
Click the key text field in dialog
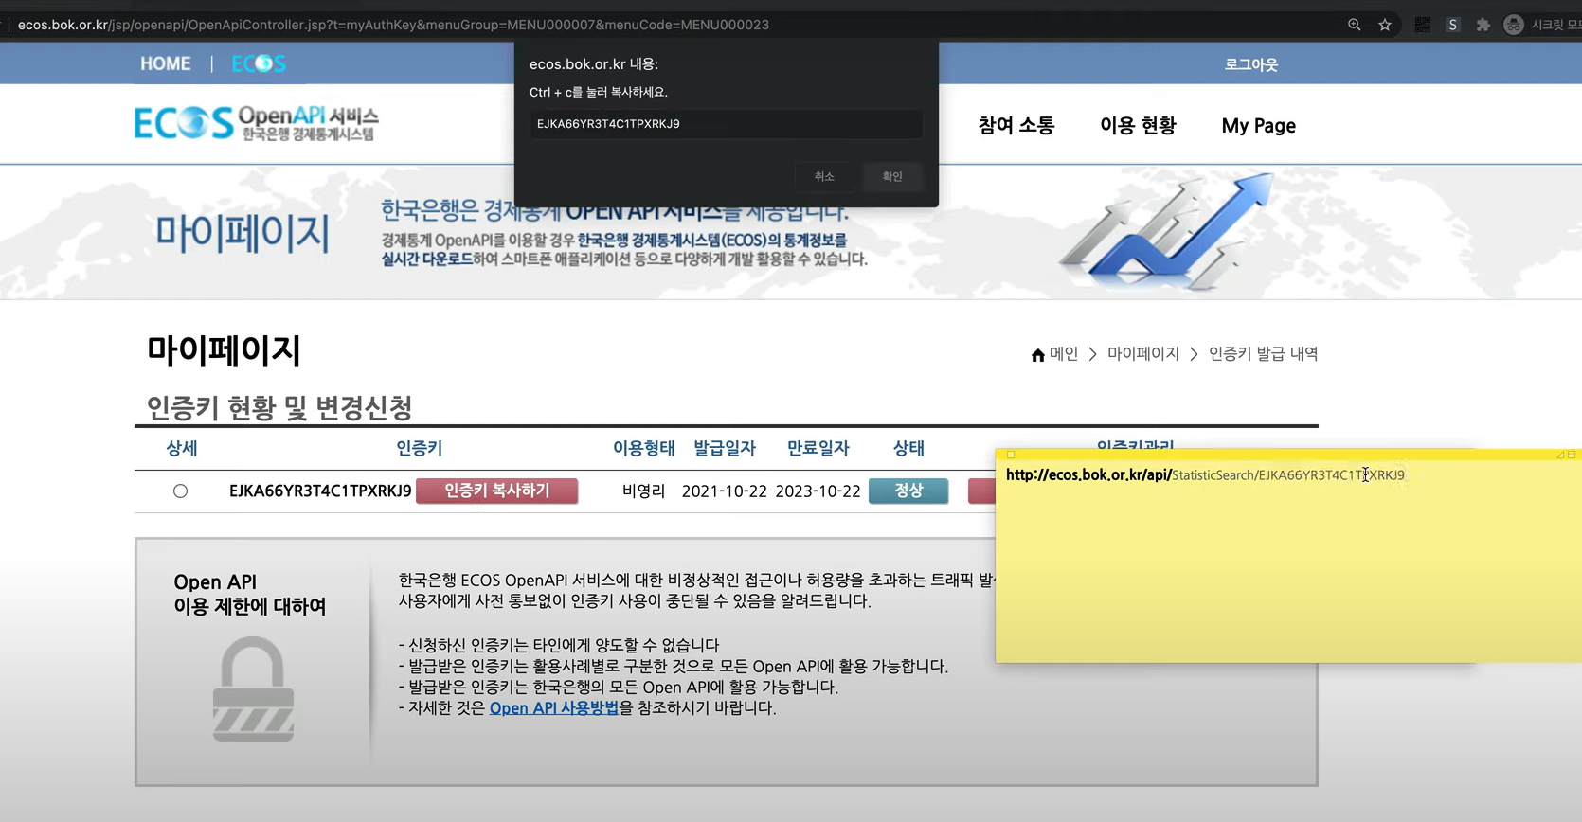726,124
